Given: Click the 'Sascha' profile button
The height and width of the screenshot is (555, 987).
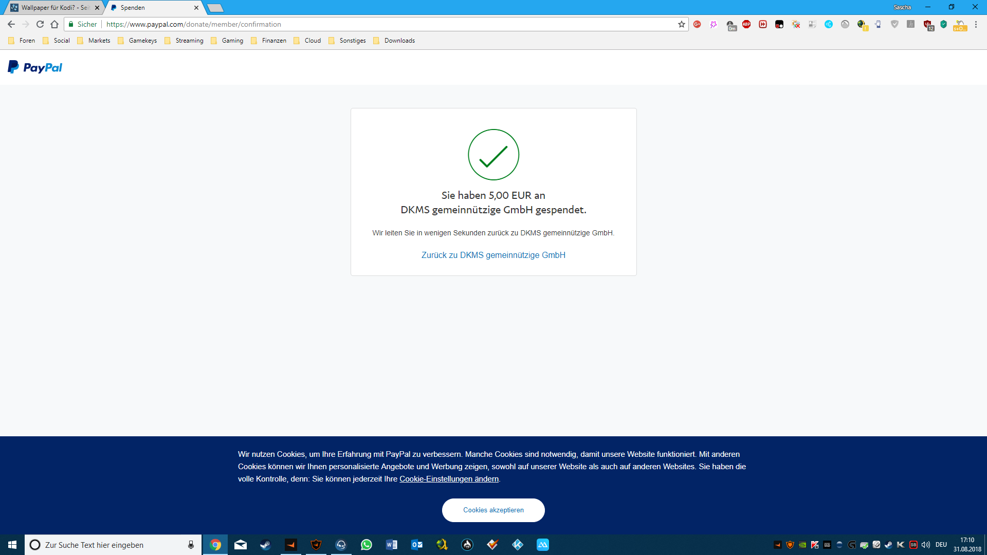Looking at the screenshot, I should 902,7.
